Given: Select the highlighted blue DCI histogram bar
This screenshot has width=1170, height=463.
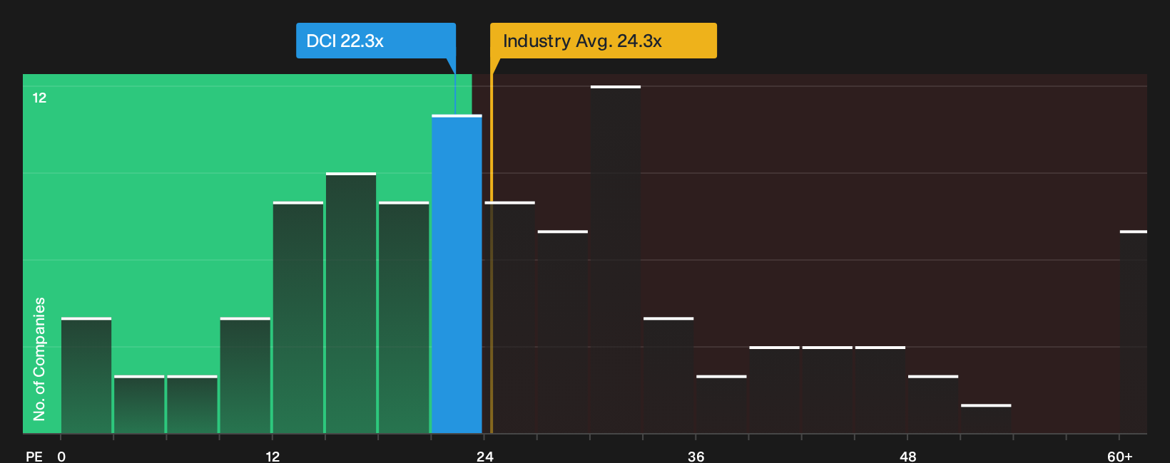Looking at the screenshot, I should tap(457, 274).
